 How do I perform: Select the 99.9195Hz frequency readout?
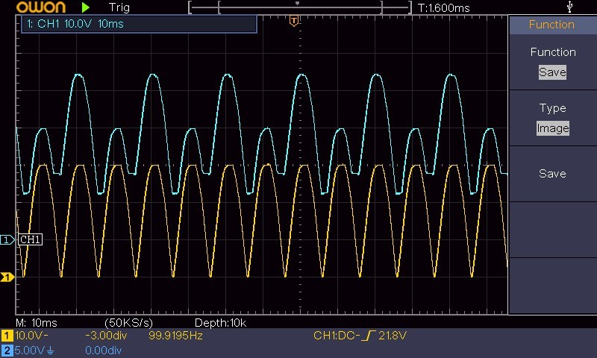click(175, 336)
